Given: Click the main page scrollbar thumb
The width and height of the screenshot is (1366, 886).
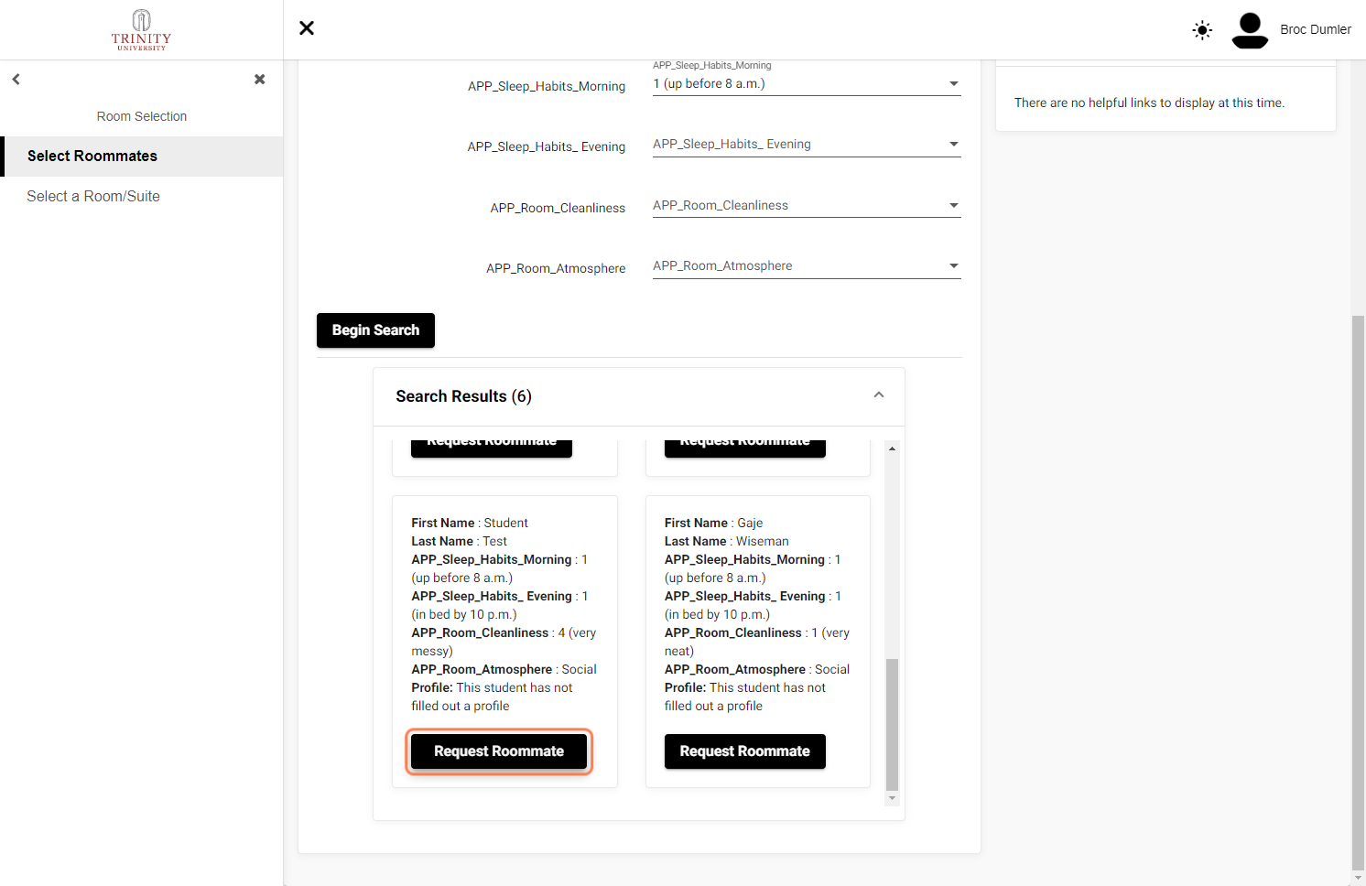Looking at the screenshot, I should pyautogui.click(x=1359, y=592).
